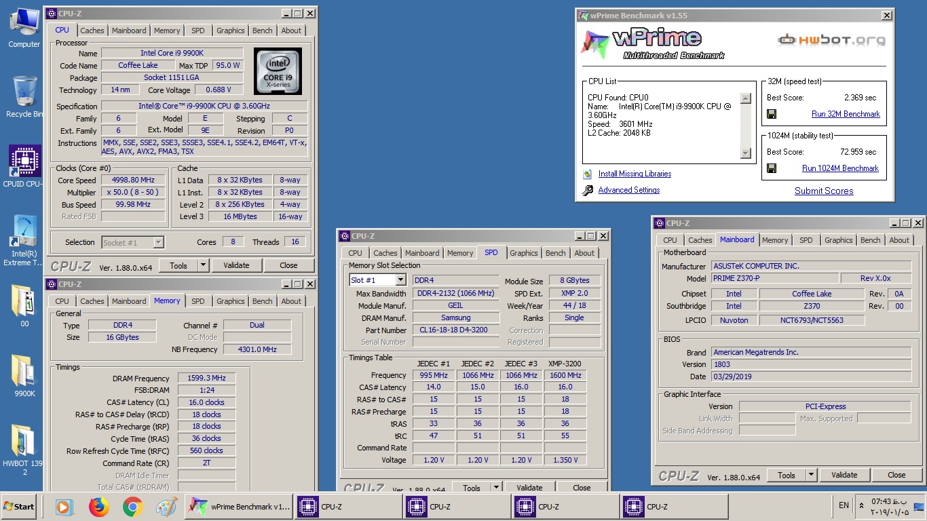Click Validate in the Mainboard window

[x=844, y=475]
